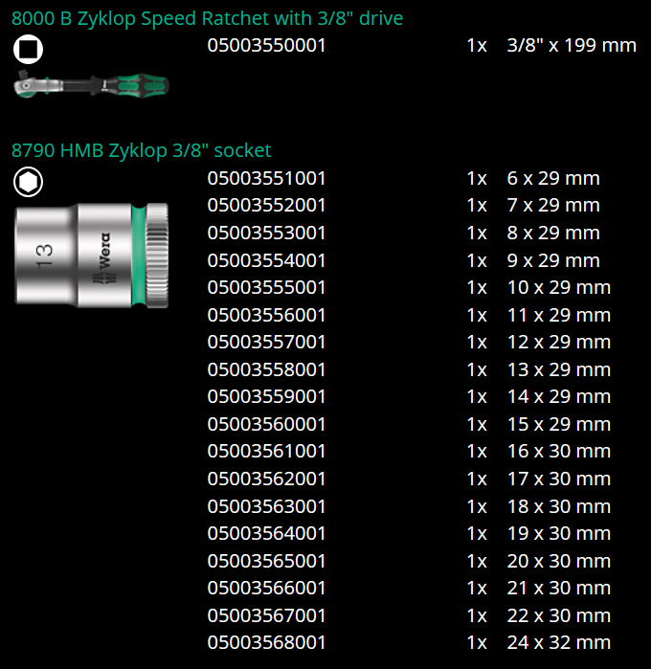Select the 19 x 30 mm size
651x669 pixels.
pyautogui.click(x=558, y=533)
